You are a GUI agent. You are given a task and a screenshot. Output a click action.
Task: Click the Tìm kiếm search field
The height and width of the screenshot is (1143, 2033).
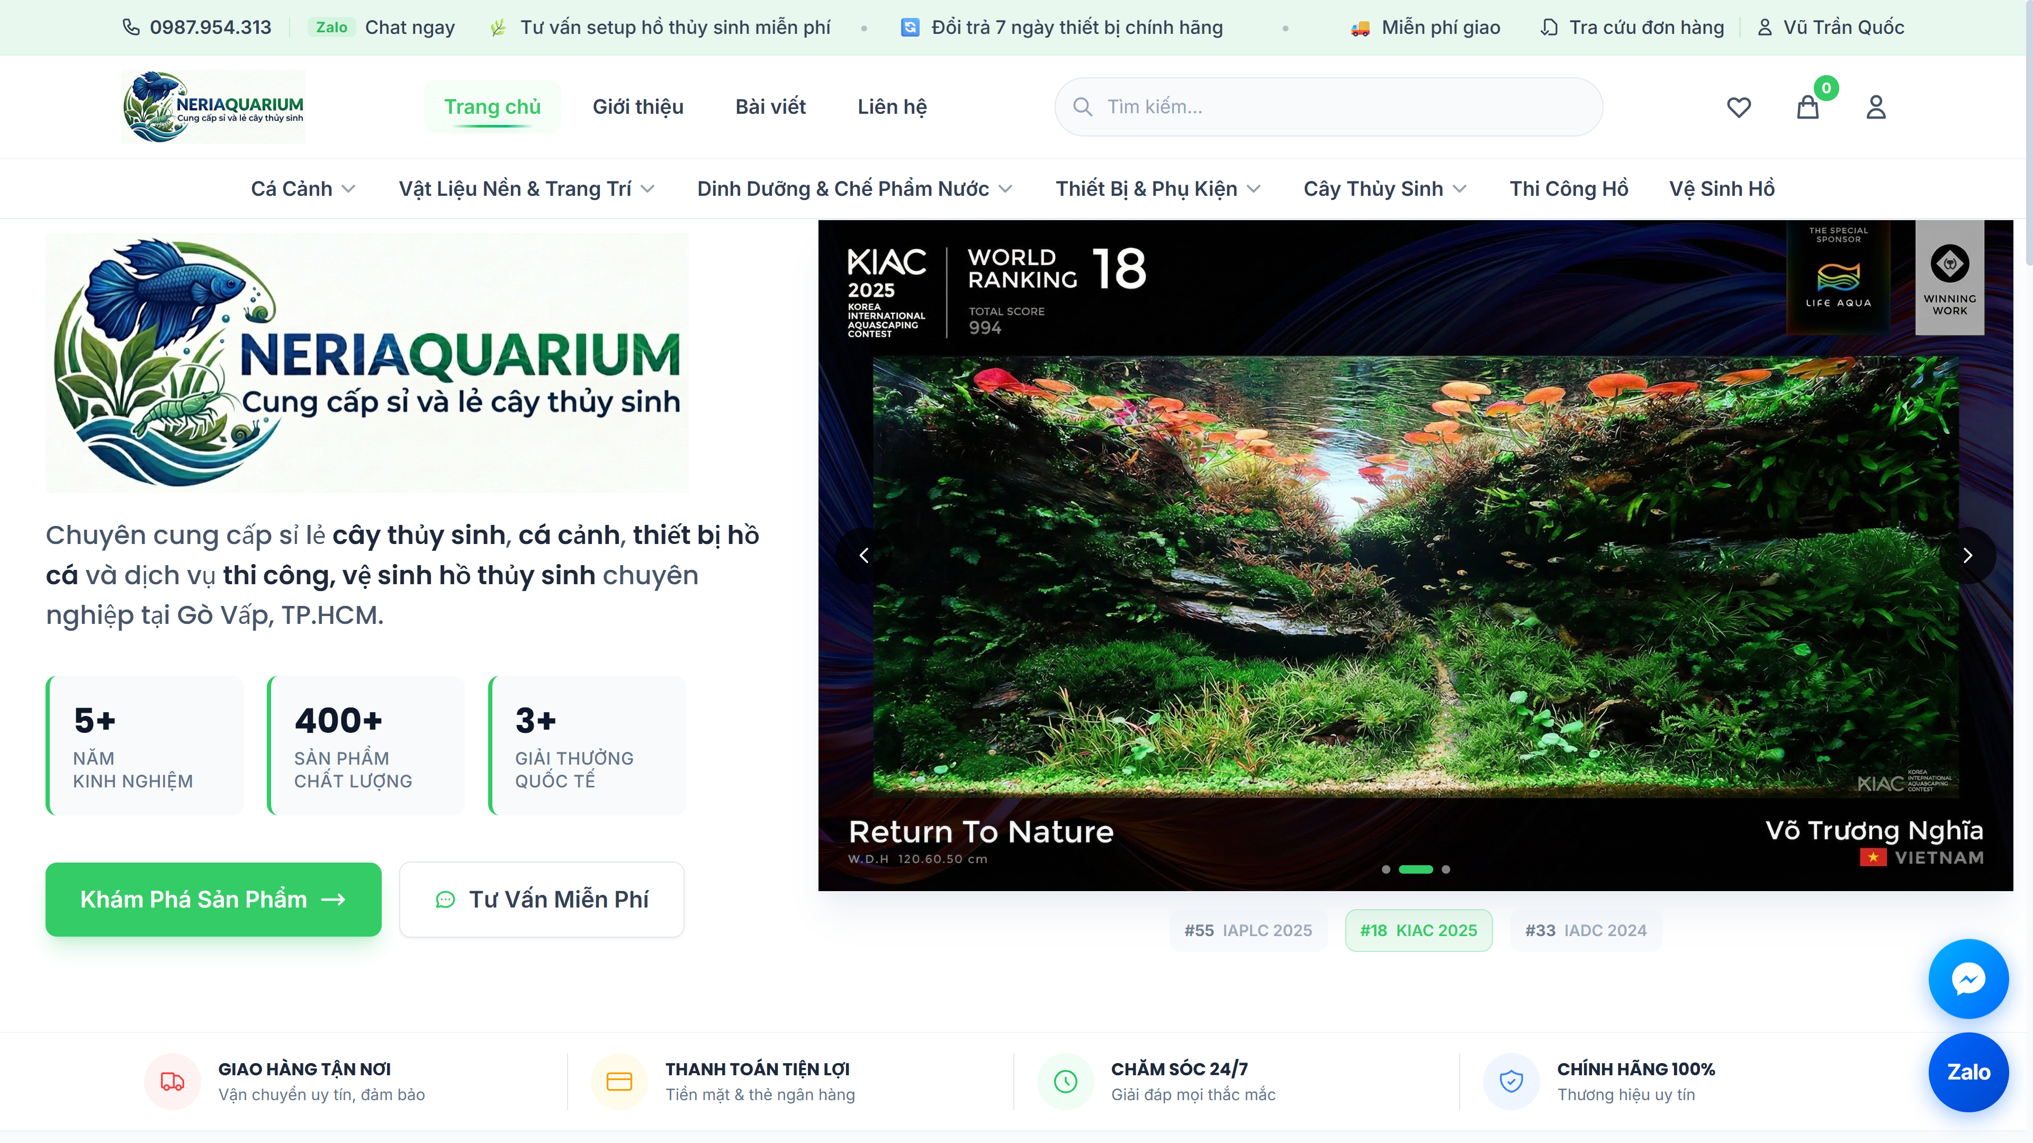(x=1342, y=106)
